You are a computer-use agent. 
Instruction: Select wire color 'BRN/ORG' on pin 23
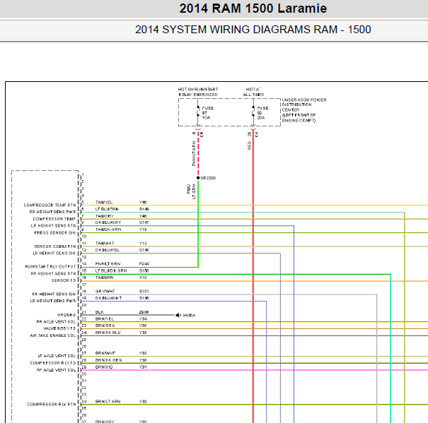pos(105,326)
